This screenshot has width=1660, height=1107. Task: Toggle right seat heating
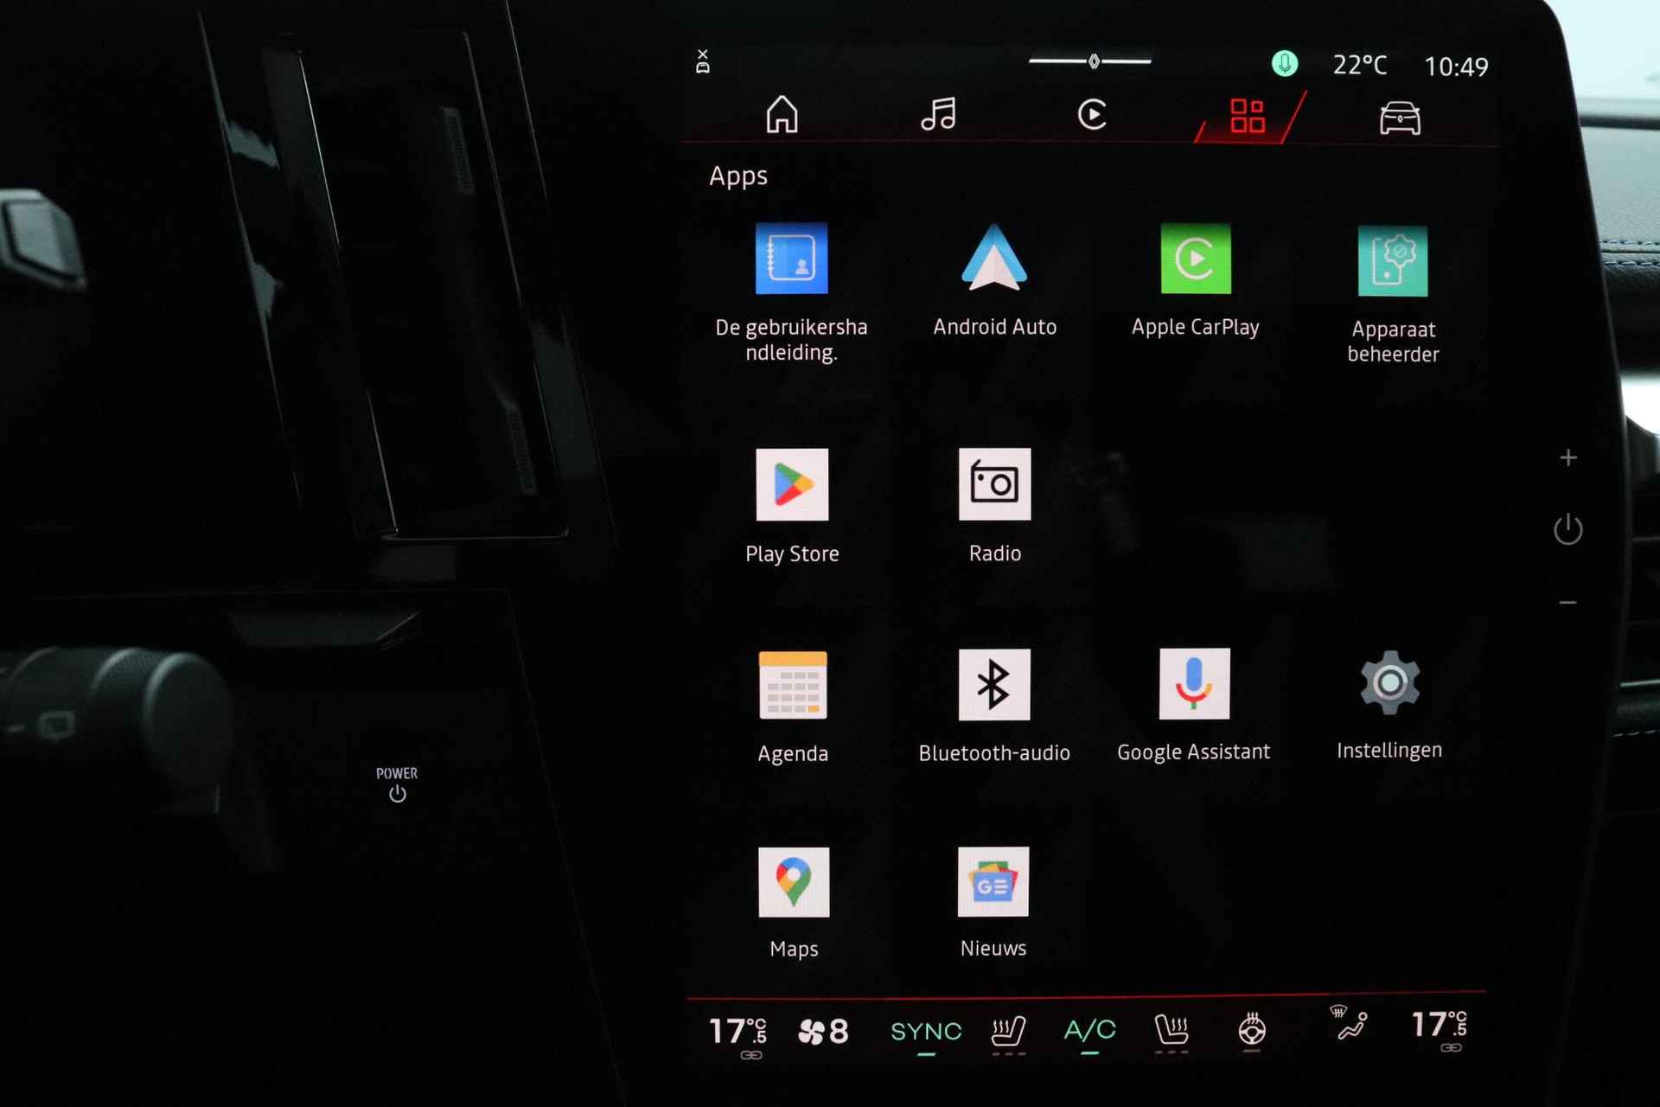pyautogui.click(x=1172, y=1032)
